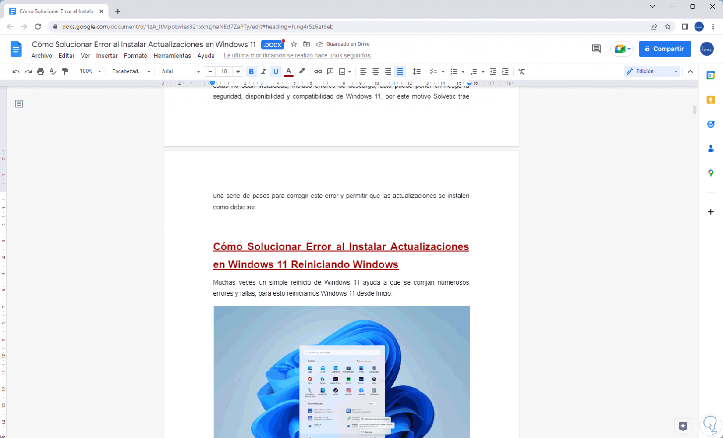Open the Insertar menu

click(x=107, y=56)
